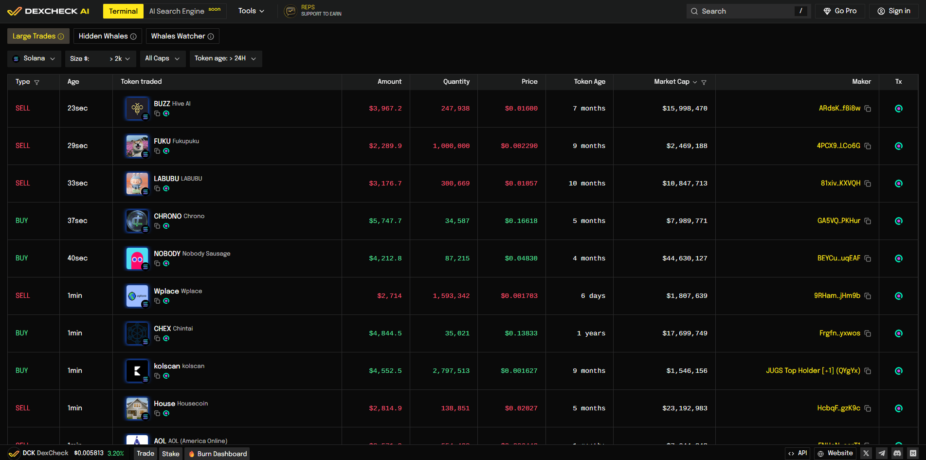Viewport: 926px width, 460px height.
Task: Open the scanner icon next to FUKU token
Action: 166,151
